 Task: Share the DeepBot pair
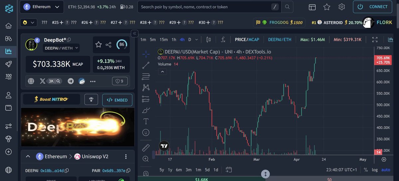click(108, 45)
